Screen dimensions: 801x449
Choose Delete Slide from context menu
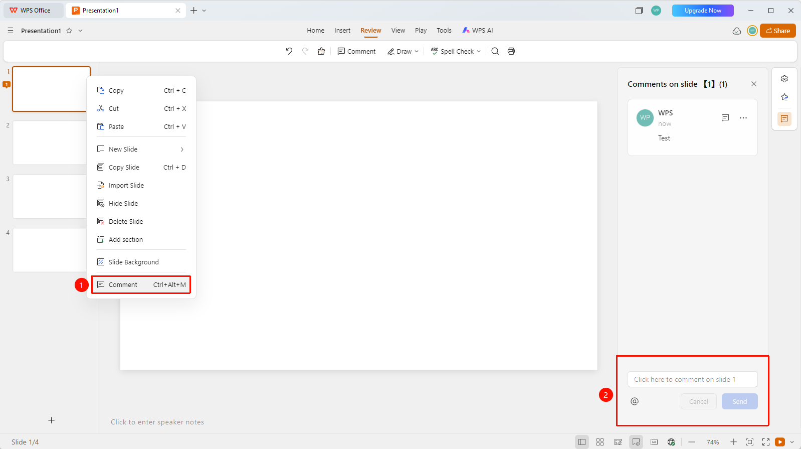141,222
